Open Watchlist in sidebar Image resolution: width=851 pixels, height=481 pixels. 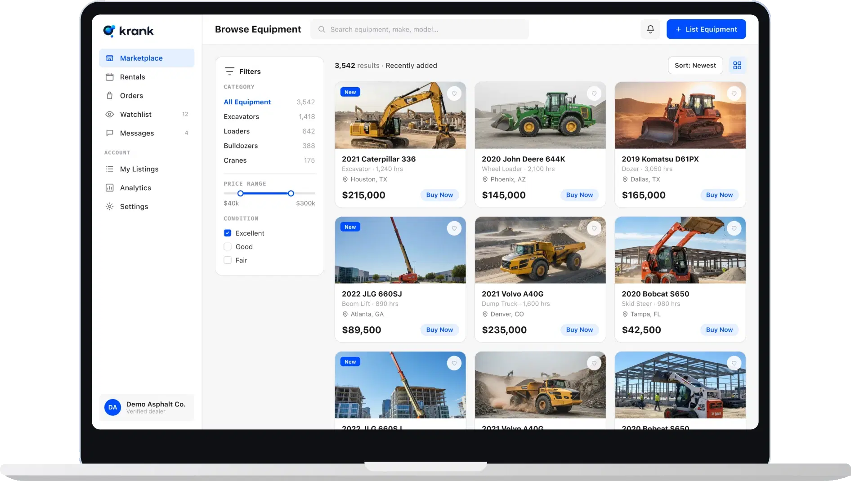click(x=147, y=114)
